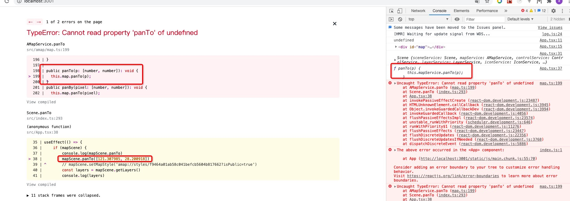Expand the first Uncaught TypeError entry

(395, 83)
